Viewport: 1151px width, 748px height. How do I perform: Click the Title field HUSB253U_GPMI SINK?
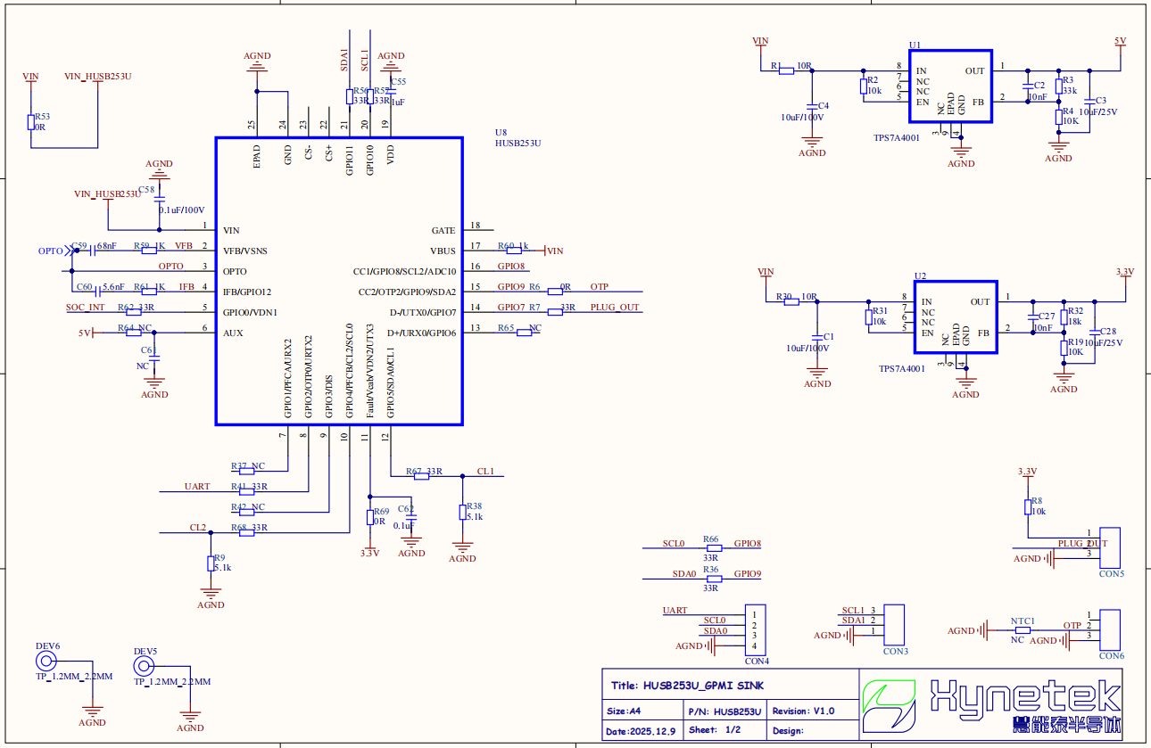pos(687,686)
